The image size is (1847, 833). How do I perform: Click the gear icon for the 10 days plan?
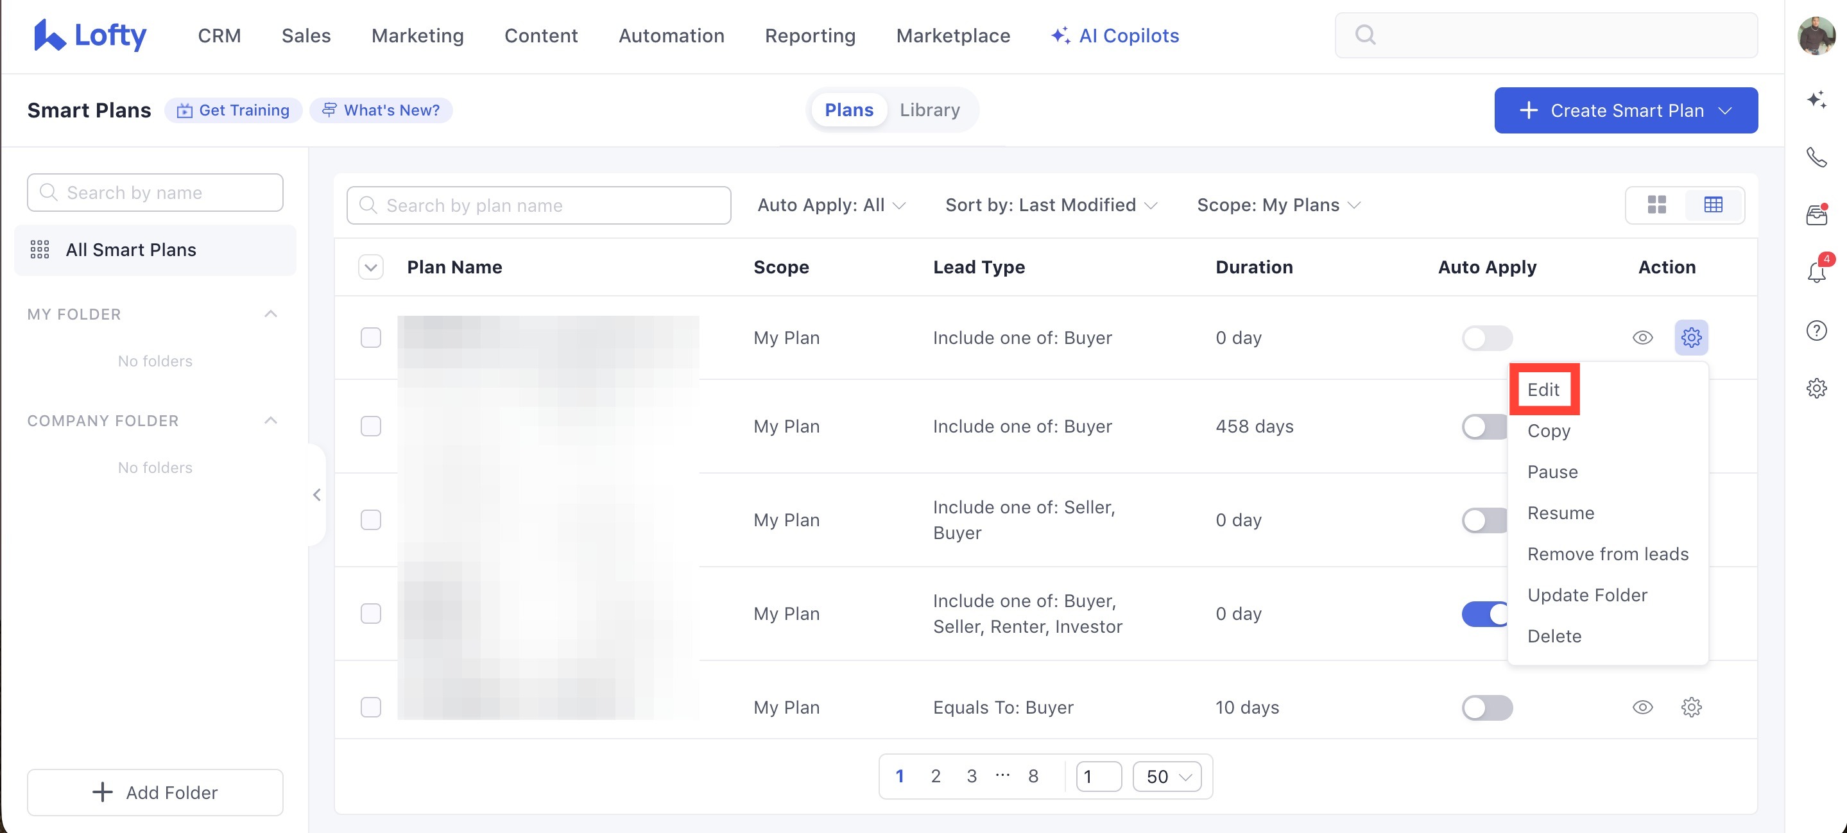point(1692,707)
